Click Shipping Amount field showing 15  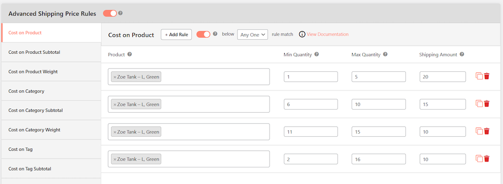[443, 104]
